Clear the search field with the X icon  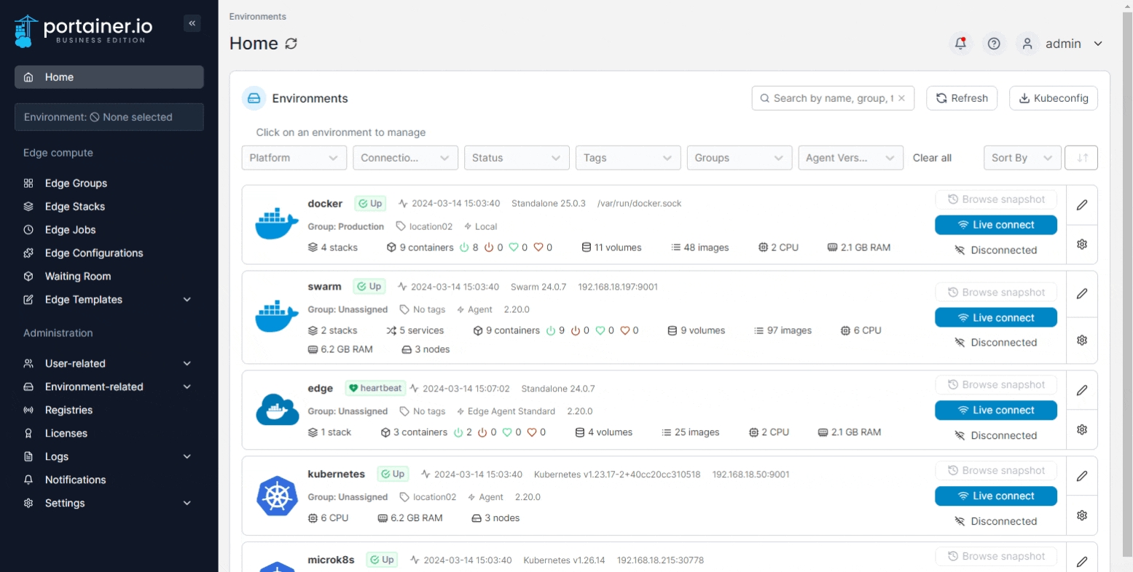(x=901, y=98)
